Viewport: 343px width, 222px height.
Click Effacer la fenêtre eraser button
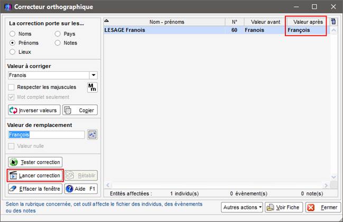pyautogui.click(x=35, y=188)
